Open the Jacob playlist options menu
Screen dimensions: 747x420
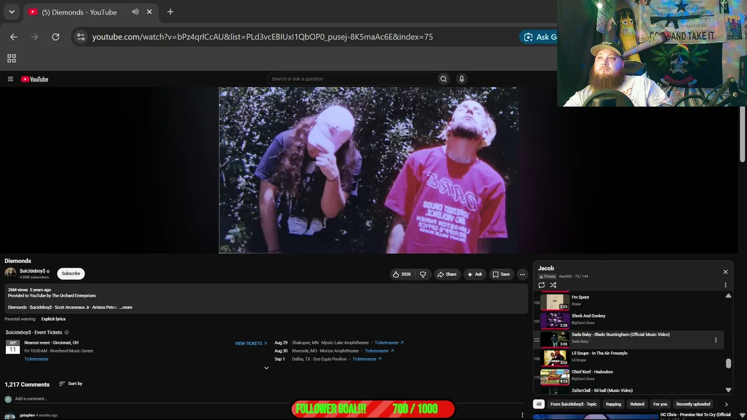[x=725, y=285]
